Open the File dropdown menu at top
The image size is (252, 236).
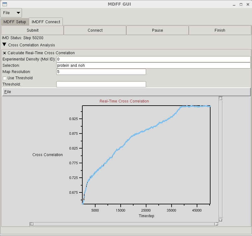click(11, 13)
